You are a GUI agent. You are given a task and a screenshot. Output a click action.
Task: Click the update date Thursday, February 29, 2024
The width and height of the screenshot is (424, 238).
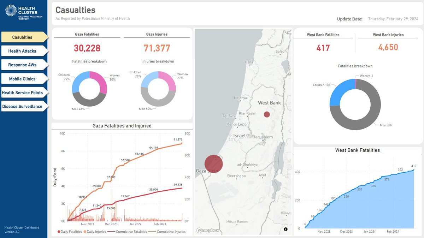point(393,19)
